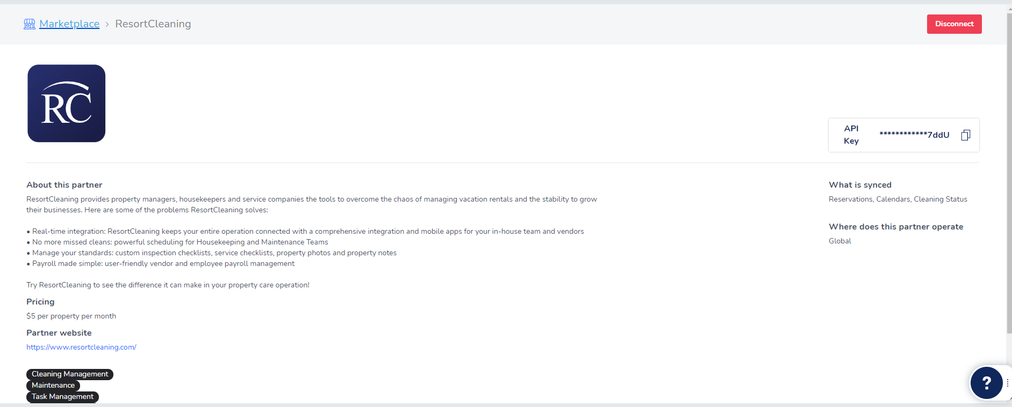Click the What is synced heading
Viewport: 1012px width, 407px height.
(x=860, y=185)
